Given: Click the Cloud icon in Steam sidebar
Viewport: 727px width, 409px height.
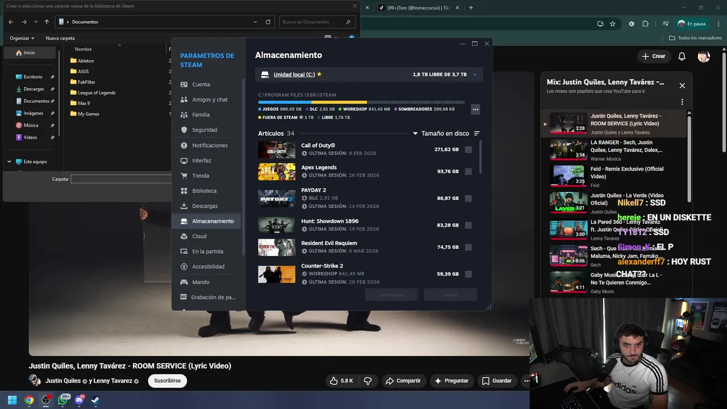Looking at the screenshot, I should (x=183, y=236).
